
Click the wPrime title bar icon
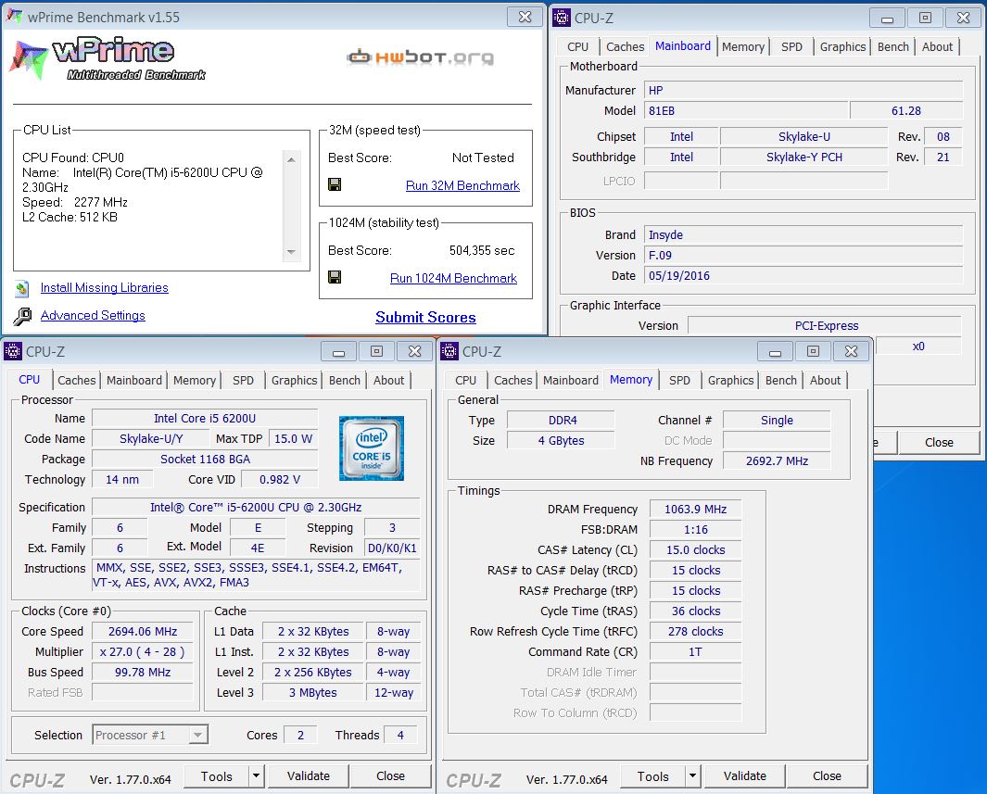(14, 17)
